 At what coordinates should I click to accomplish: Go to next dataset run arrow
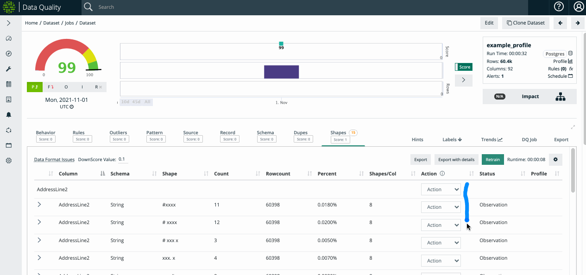[577, 23]
